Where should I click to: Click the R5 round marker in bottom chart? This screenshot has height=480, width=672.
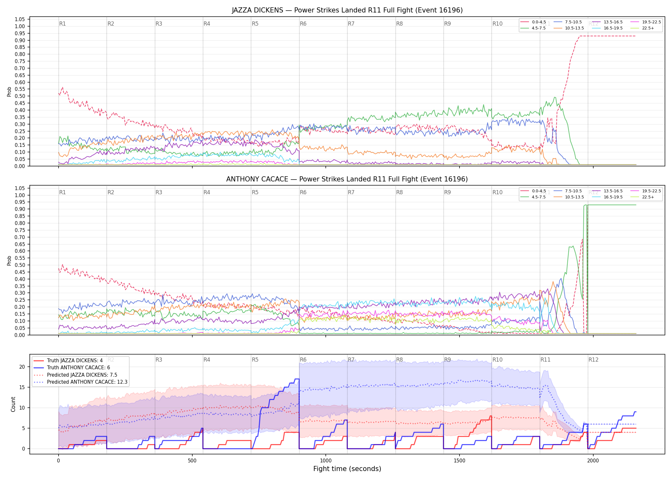click(255, 360)
